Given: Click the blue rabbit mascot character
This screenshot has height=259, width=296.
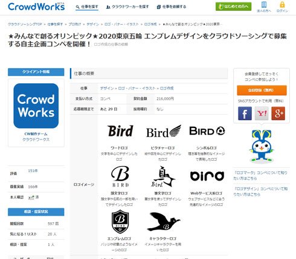Looking at the screenshot, I should [x=261, y=146].
